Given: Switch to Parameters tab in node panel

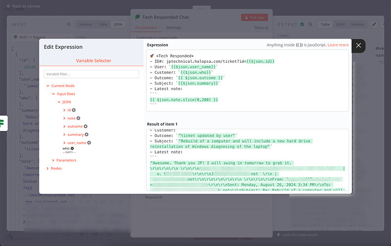Looking at the screenshot, I should click(x=146, y=28).
